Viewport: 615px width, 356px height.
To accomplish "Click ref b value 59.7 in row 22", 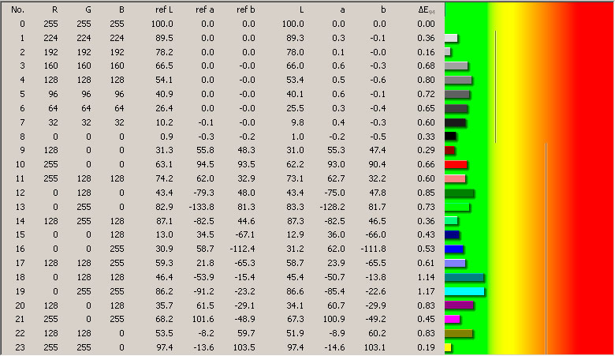I will [247, 333].
